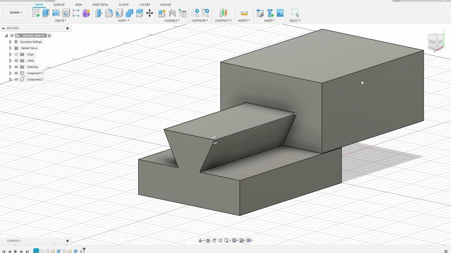Activate the dovetail_slide v1 radio button

tap(49, 35)
